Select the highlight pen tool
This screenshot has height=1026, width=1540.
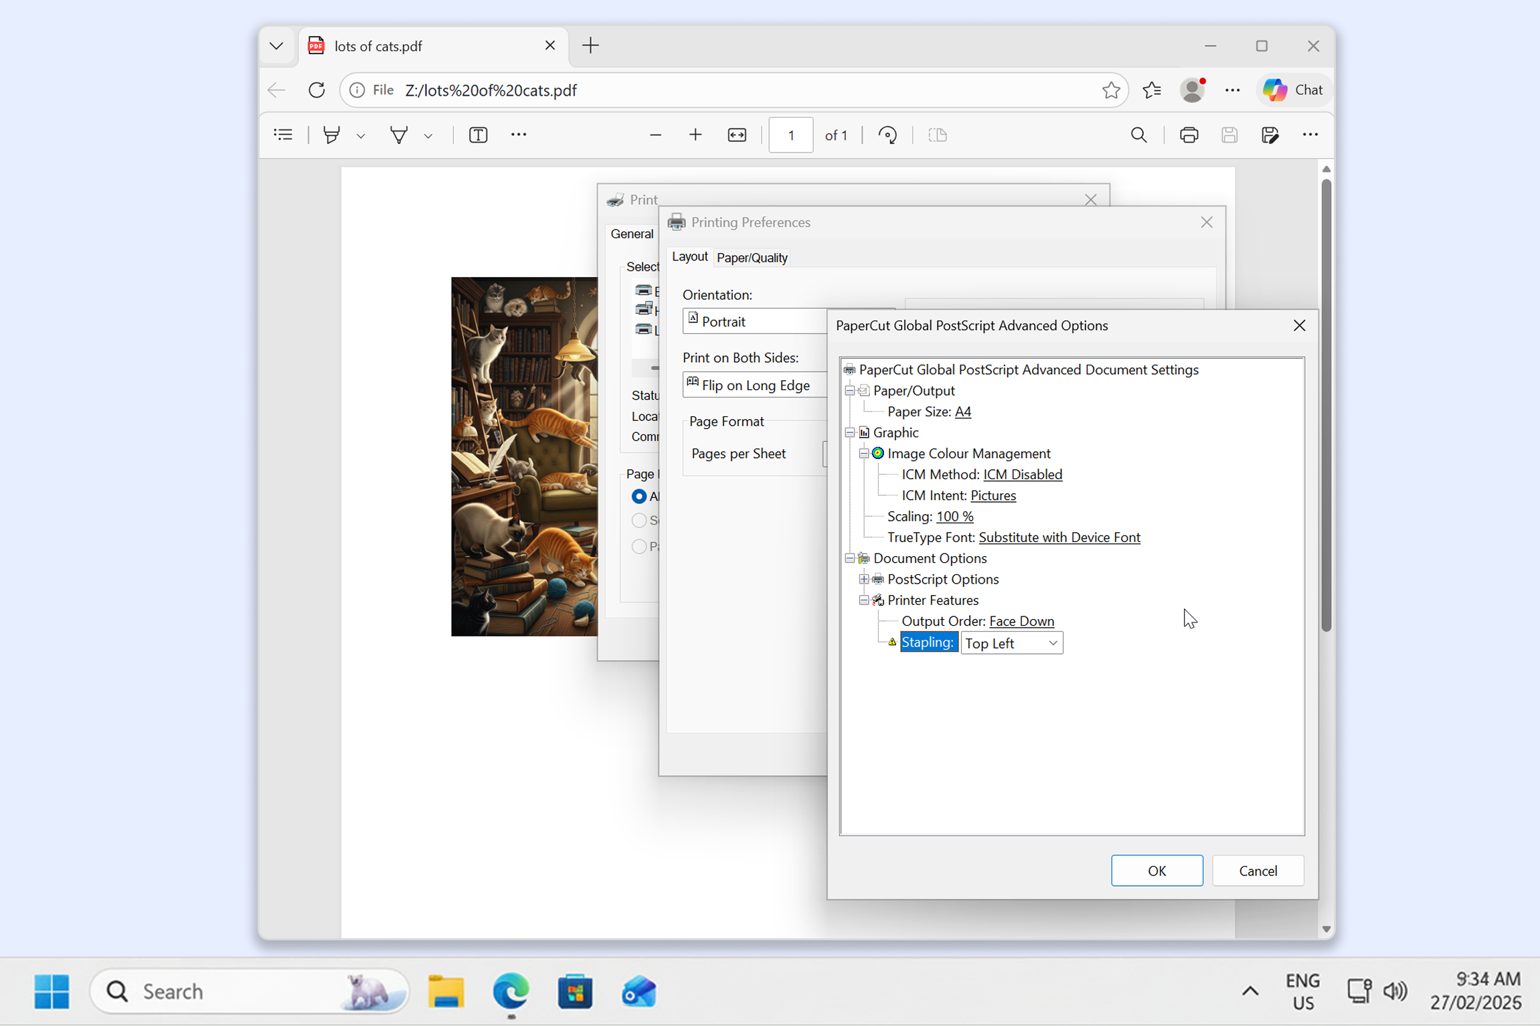coord(333,135)
